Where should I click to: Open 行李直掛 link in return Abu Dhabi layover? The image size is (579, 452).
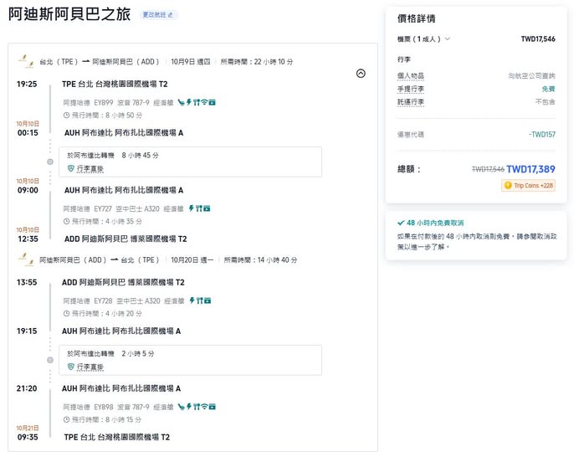point(90,367)
